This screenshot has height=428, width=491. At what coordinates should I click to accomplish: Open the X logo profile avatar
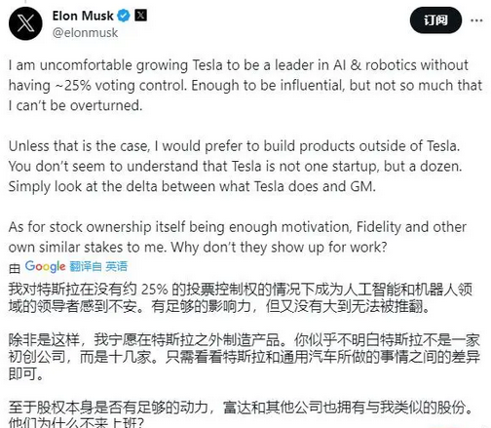click(25, 23)
